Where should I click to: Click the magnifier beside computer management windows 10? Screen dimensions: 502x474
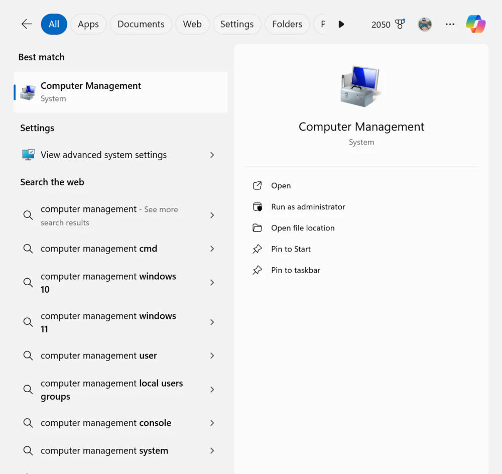[x=28, y=282]
